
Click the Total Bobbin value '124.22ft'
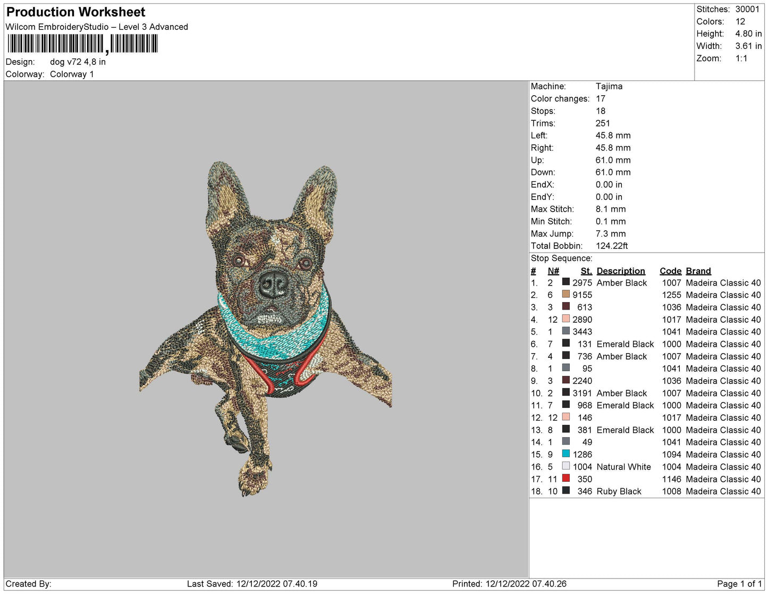coord(612,246)
